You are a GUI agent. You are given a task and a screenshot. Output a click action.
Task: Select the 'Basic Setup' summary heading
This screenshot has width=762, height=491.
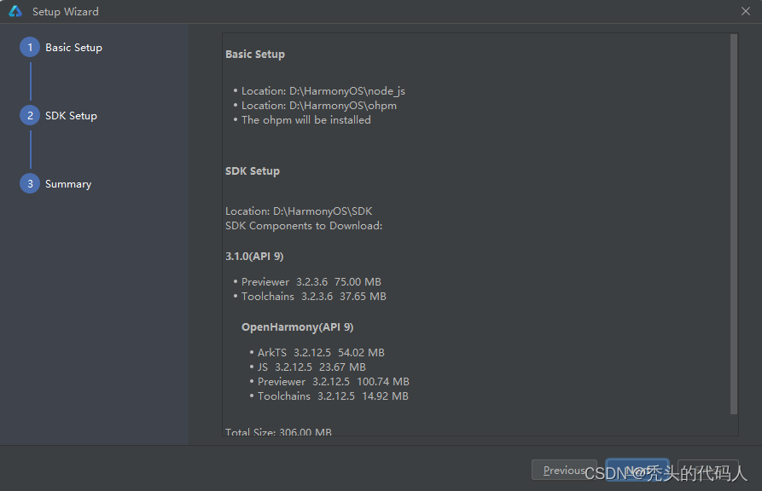point(255,55)
